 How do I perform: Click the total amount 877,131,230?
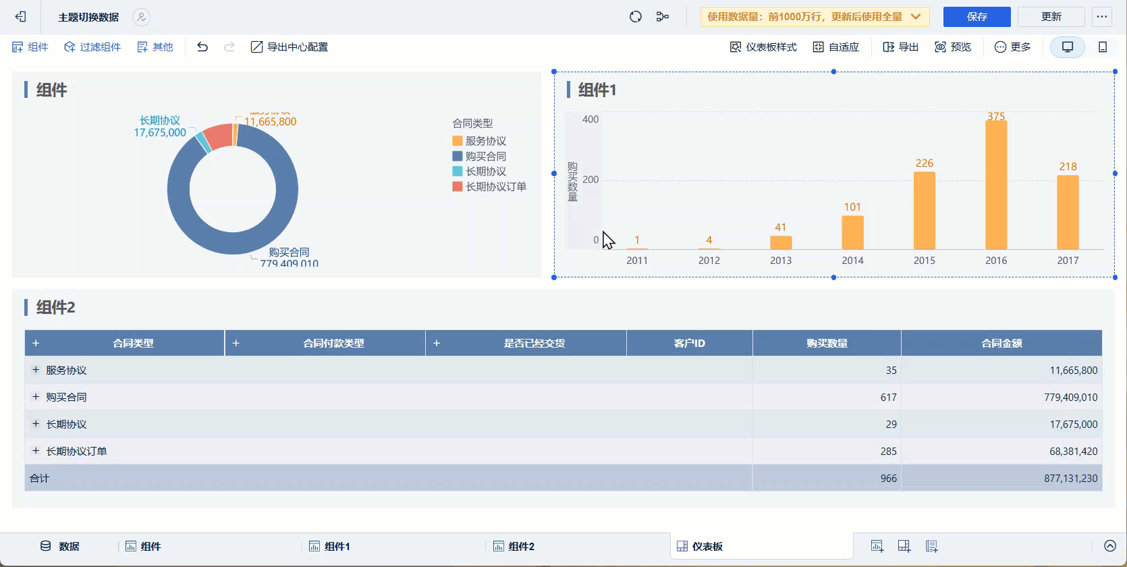[1070, 478]
